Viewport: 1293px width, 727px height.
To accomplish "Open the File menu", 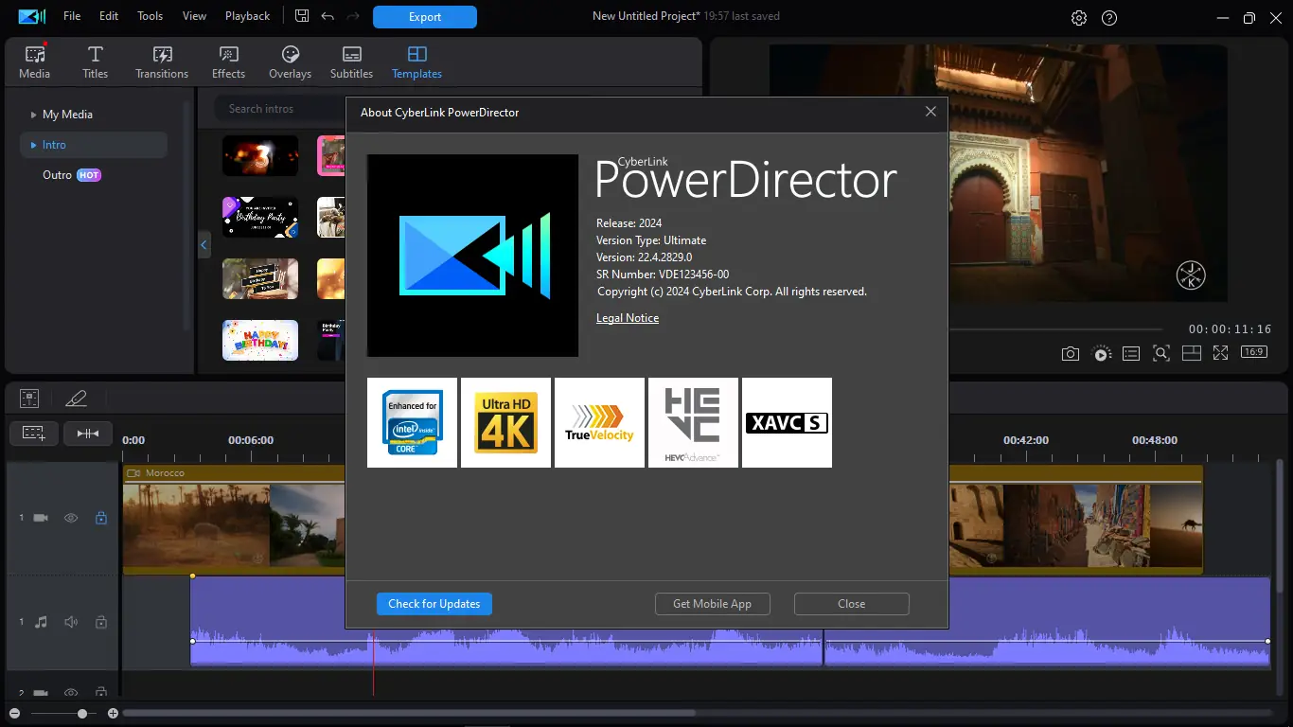I will 72,16.
